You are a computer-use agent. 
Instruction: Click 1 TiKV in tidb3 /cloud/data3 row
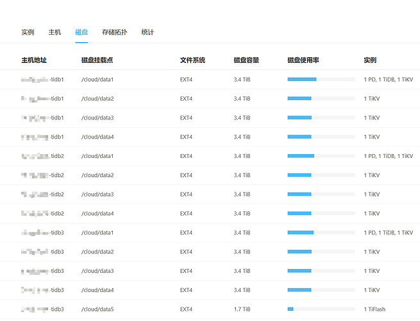click(x=372, y=271)
